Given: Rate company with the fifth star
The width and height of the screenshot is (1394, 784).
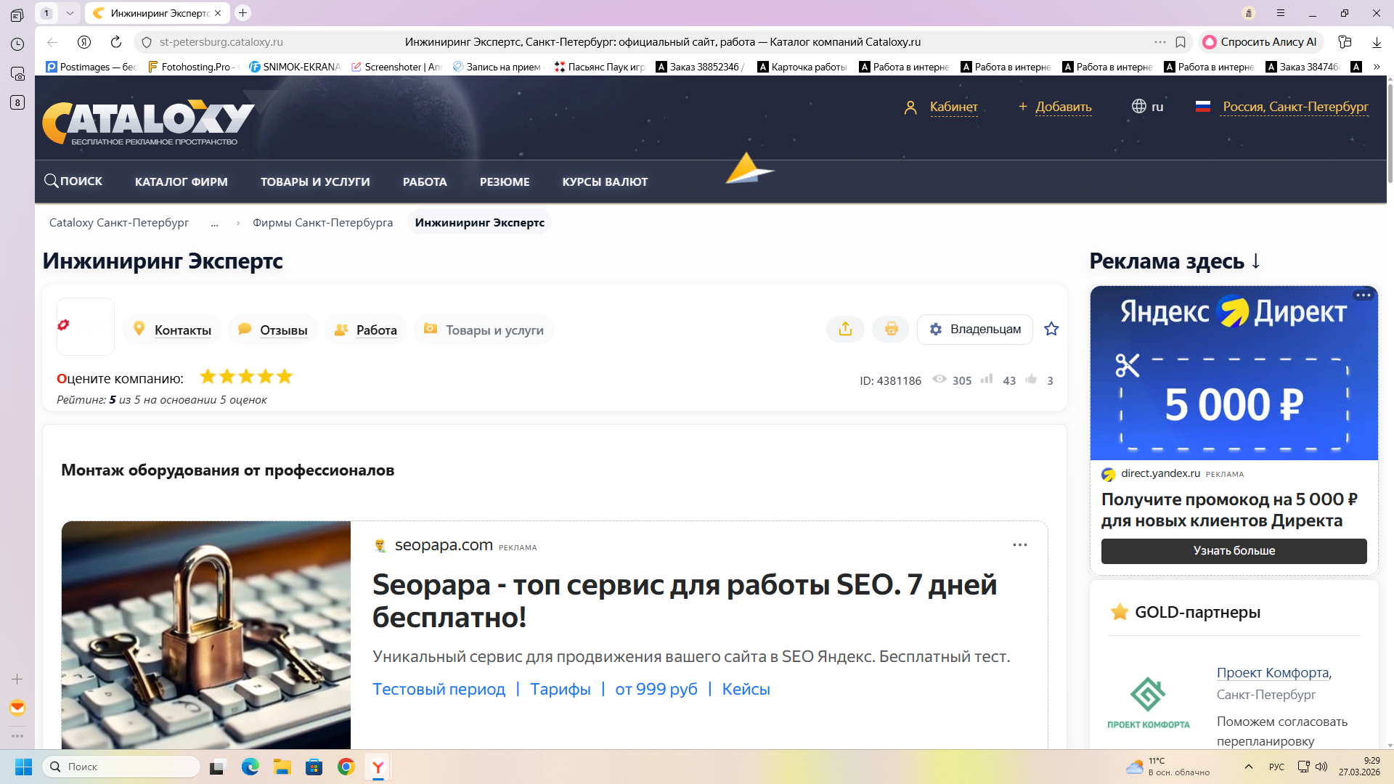Looking at the screenshot, I should pyautogui.click(x=285, y=377).
